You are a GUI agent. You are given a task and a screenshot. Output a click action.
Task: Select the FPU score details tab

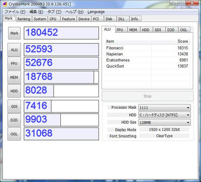pos(120,30)
